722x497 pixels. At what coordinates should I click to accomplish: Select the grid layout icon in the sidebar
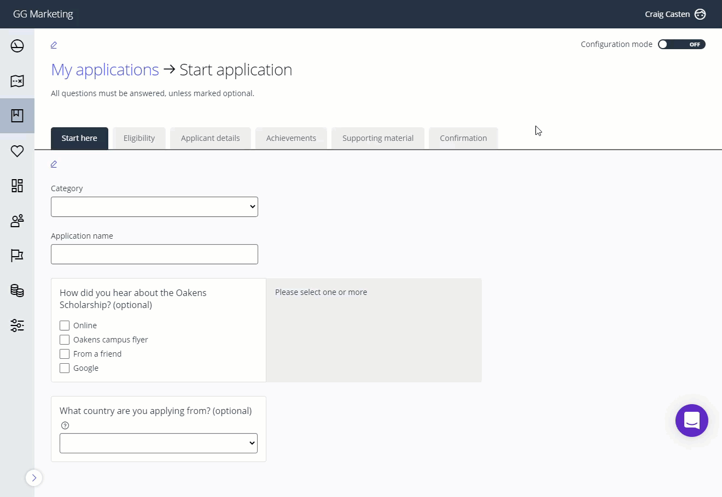pyautogui.click(x=17, y=186)
